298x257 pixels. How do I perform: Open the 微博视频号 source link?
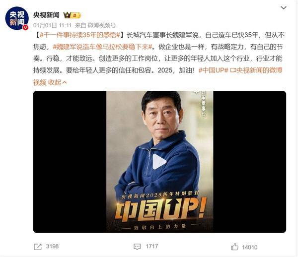(x=102, y=25)
